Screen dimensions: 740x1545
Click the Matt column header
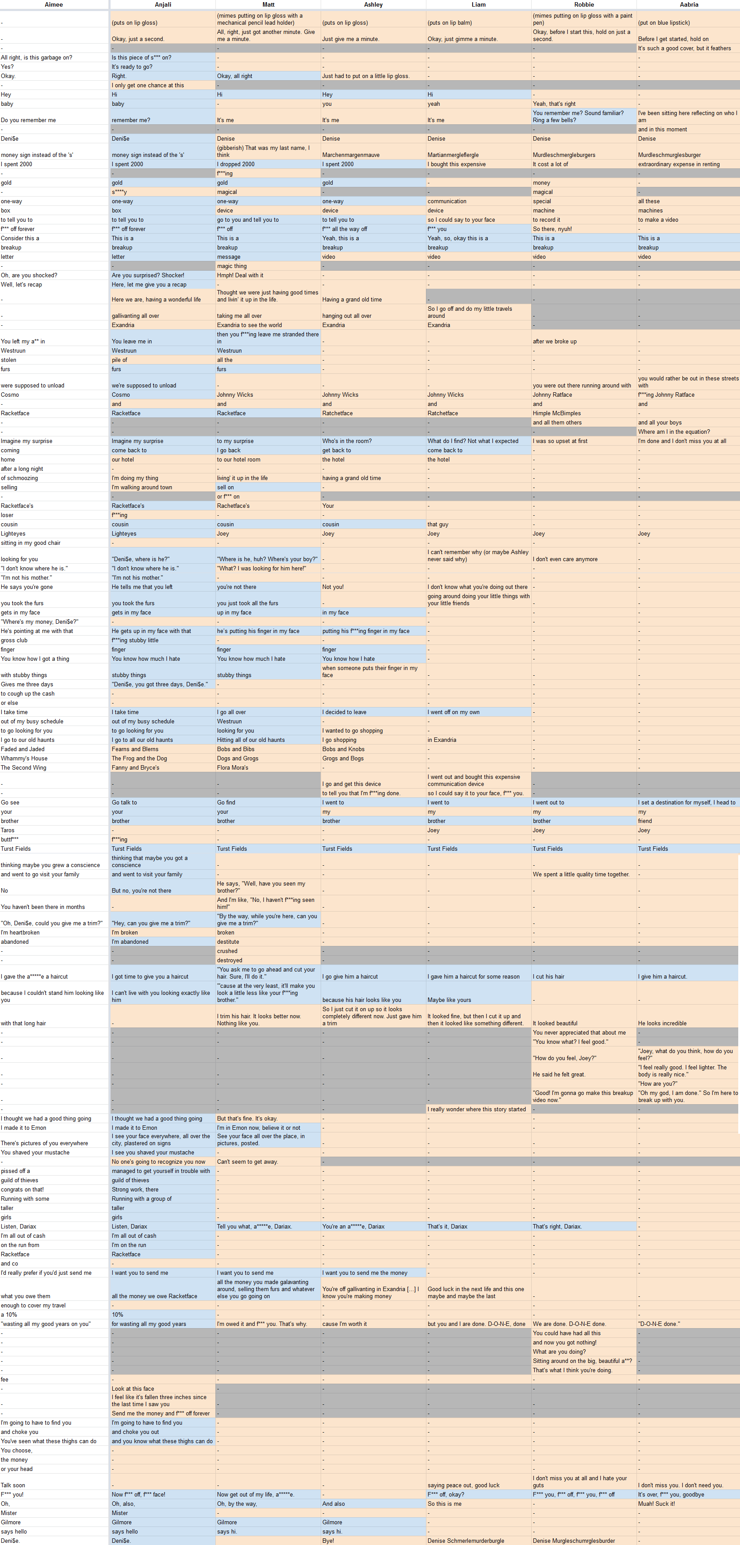(x=268, y=4)
